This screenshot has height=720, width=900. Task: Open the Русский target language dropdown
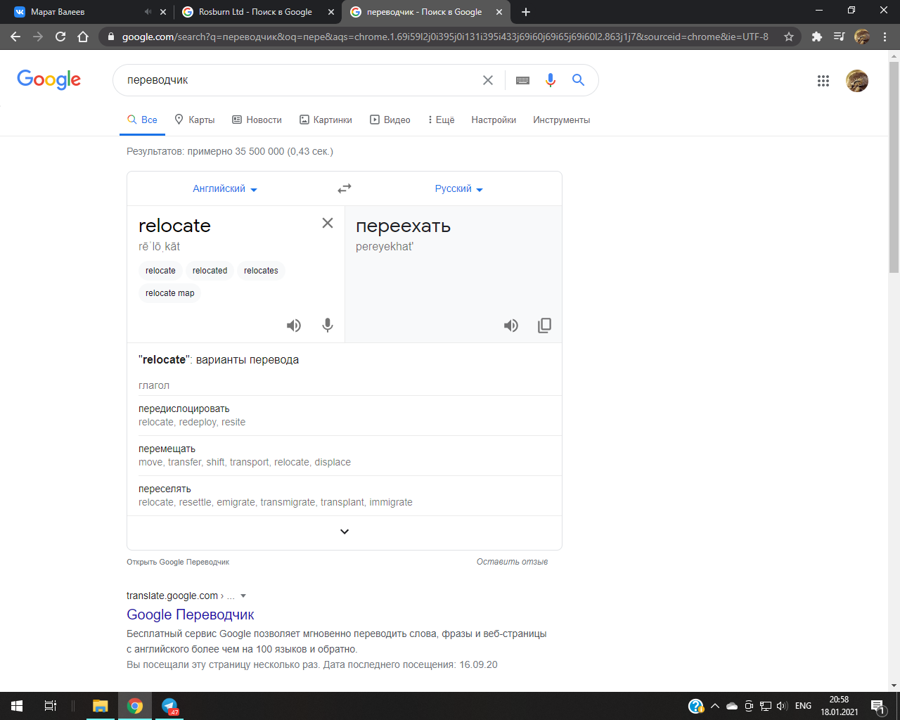[458, 188]
